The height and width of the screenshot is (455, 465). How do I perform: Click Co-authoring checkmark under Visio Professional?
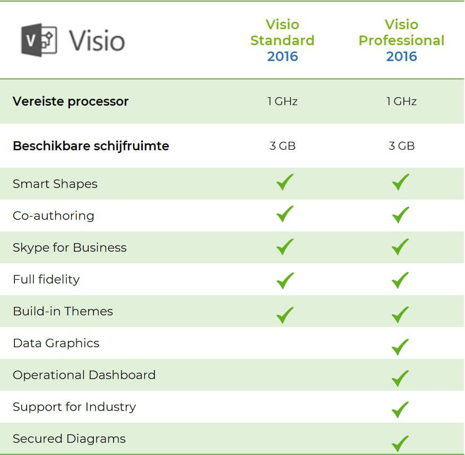[x=401, y=214]
